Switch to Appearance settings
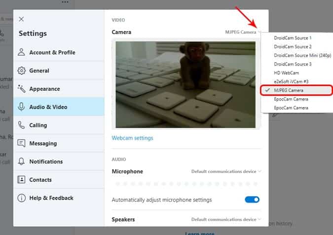Screen dimensions: 333x235 pyautogui.click(x=59, y=88)
